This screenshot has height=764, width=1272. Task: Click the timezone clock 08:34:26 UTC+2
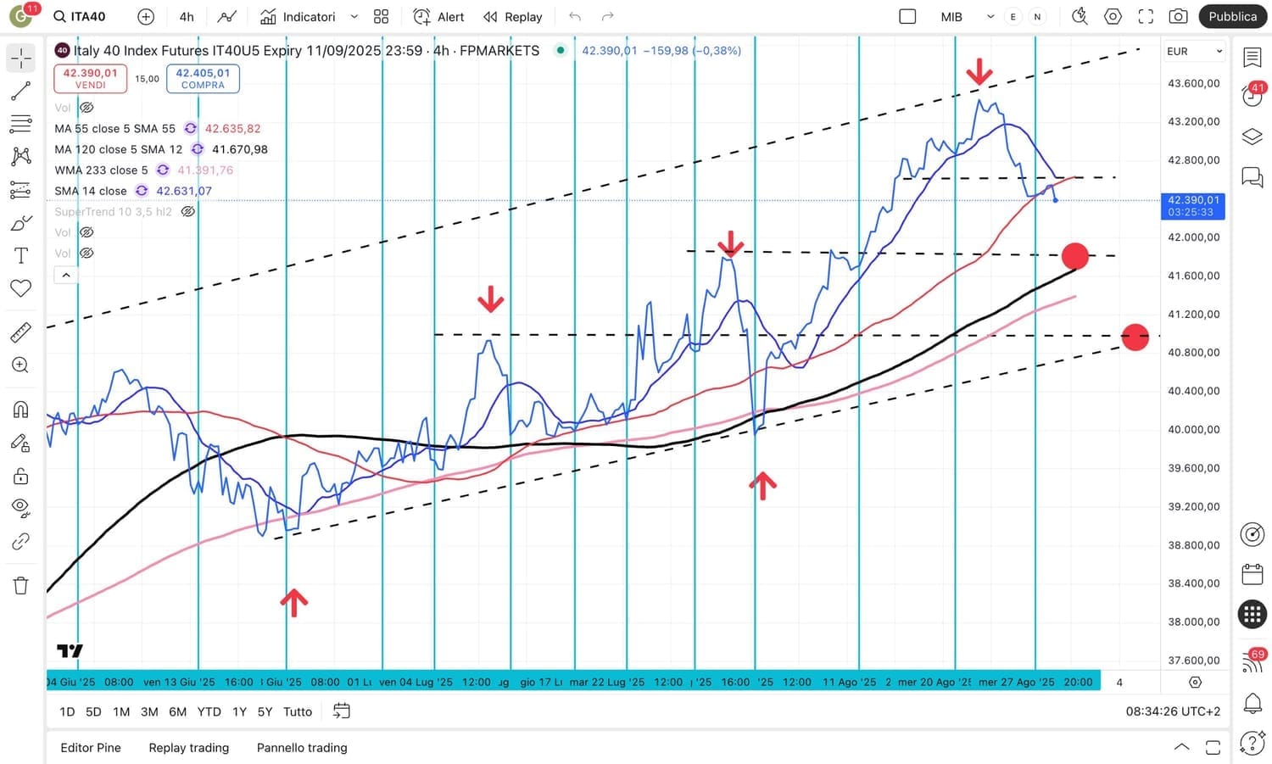(1173, 711)
